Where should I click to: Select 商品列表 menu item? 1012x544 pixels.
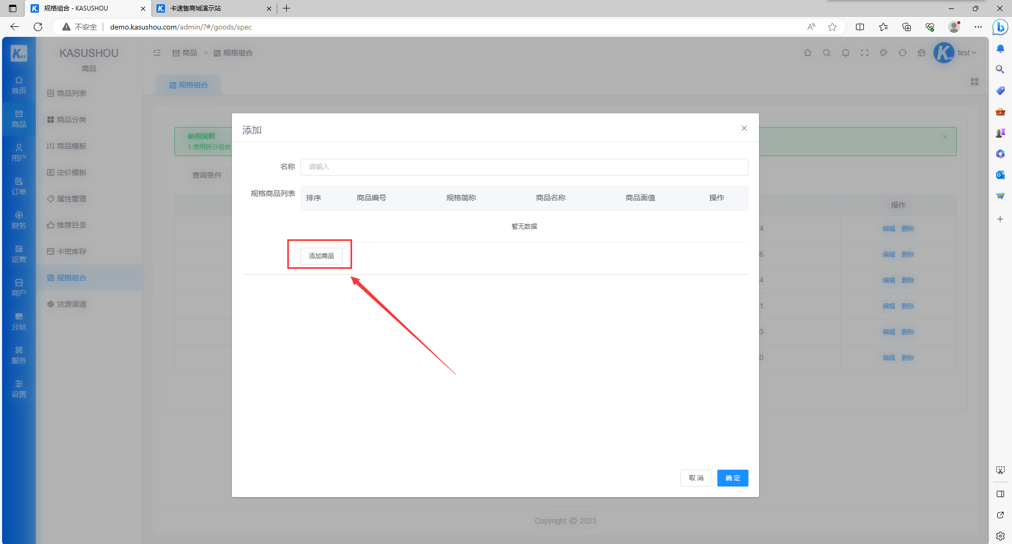(89, 93)
